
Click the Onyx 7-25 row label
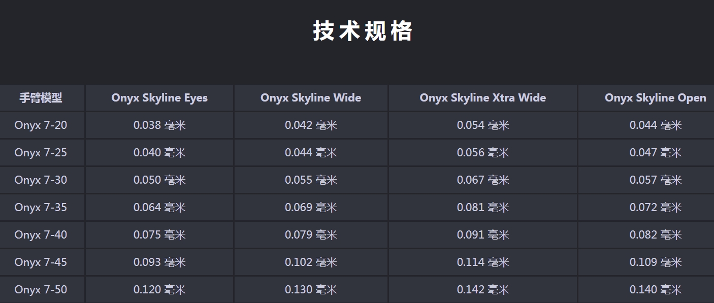point(41,153)
